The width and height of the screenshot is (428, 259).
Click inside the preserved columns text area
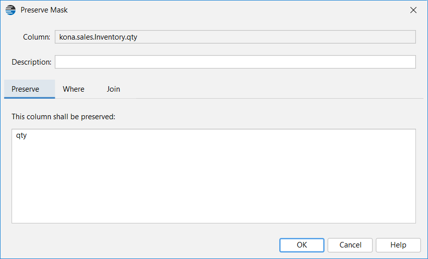(213, 176)
